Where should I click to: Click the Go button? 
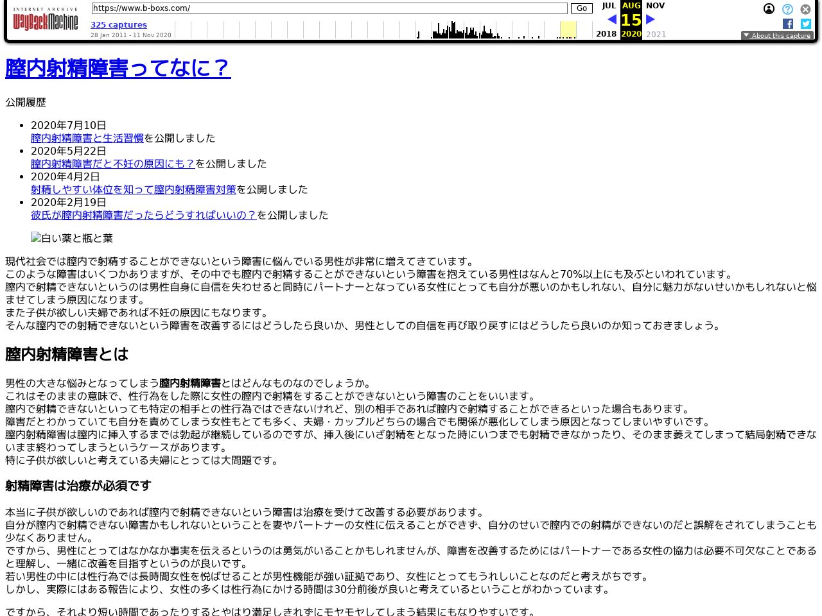581,8
